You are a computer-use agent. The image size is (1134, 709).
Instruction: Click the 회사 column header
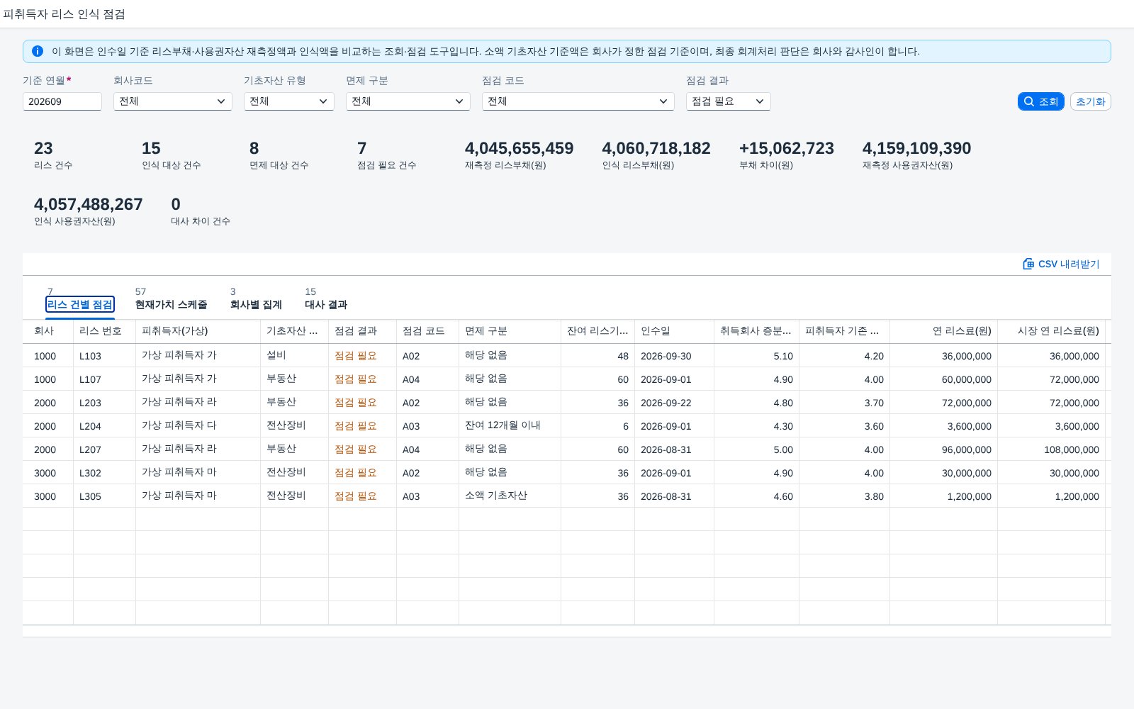coord(48,331)
